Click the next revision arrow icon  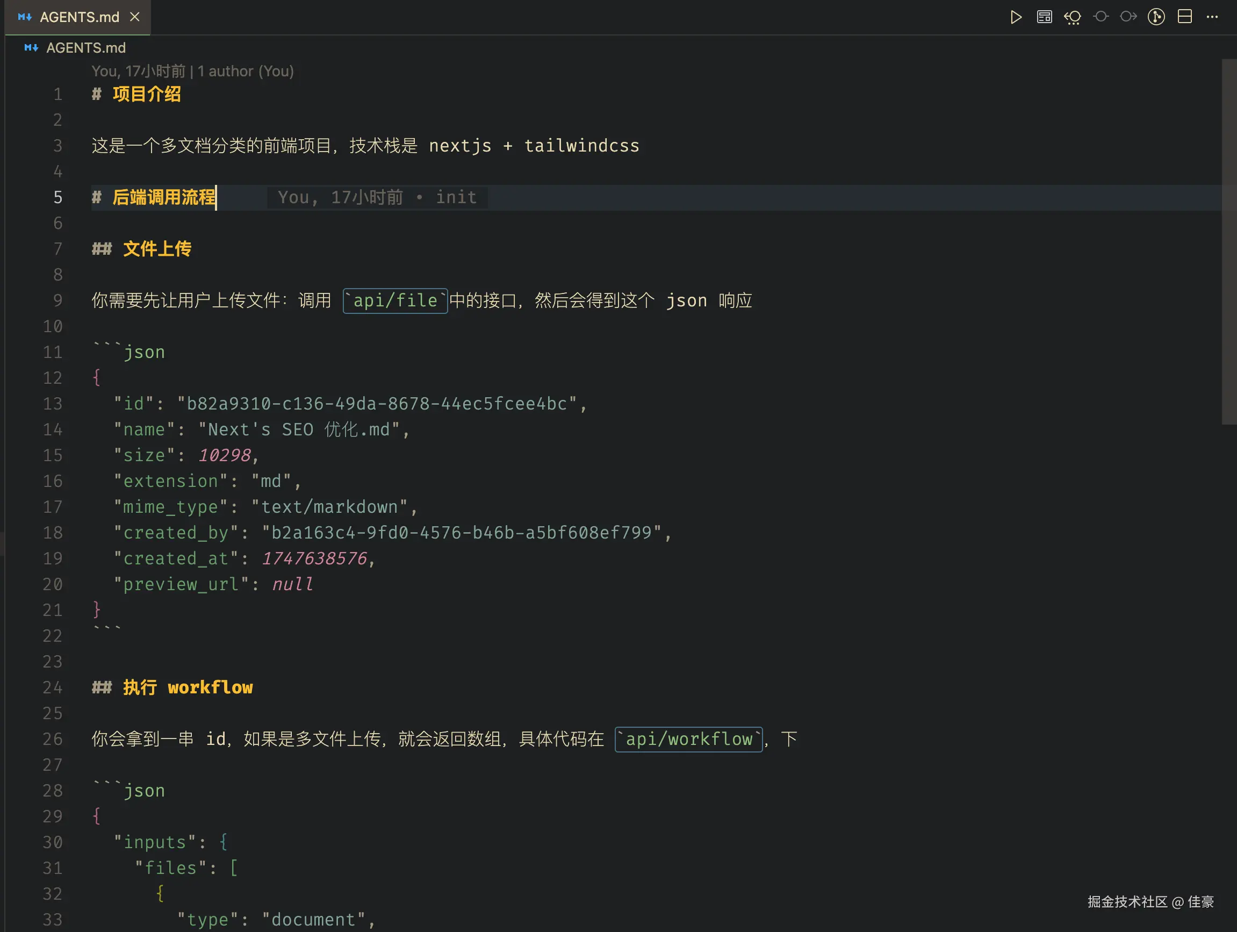(x=1128, y=17)
